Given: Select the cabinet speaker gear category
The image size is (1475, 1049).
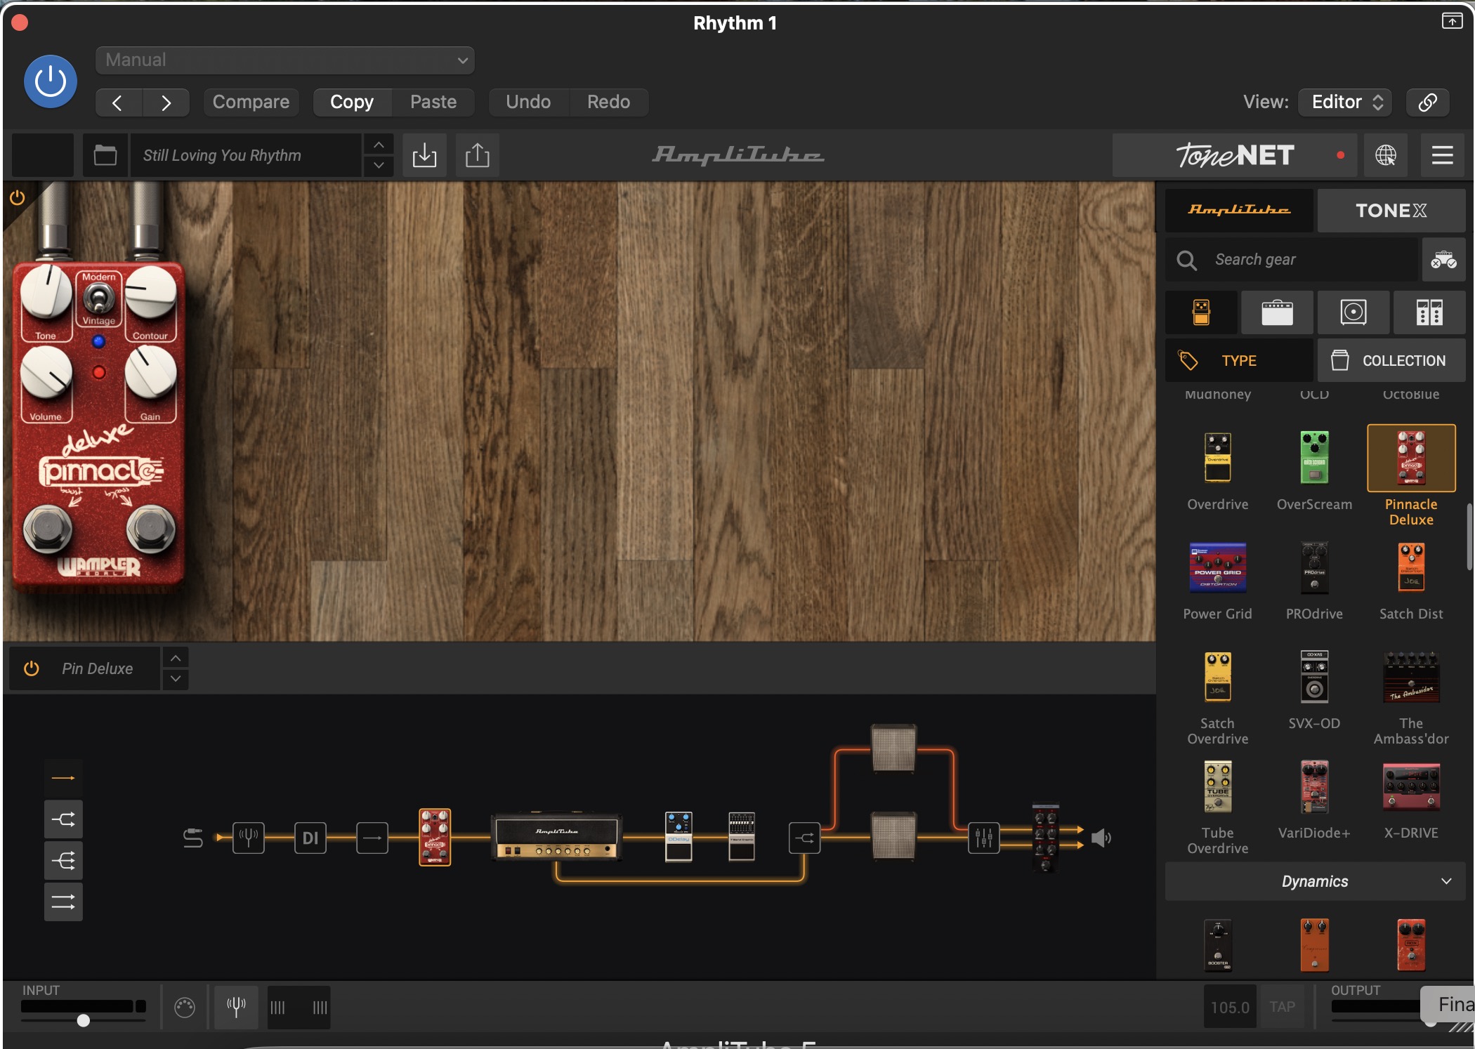Looking at the screenshot, I should tap(1353, 312).
